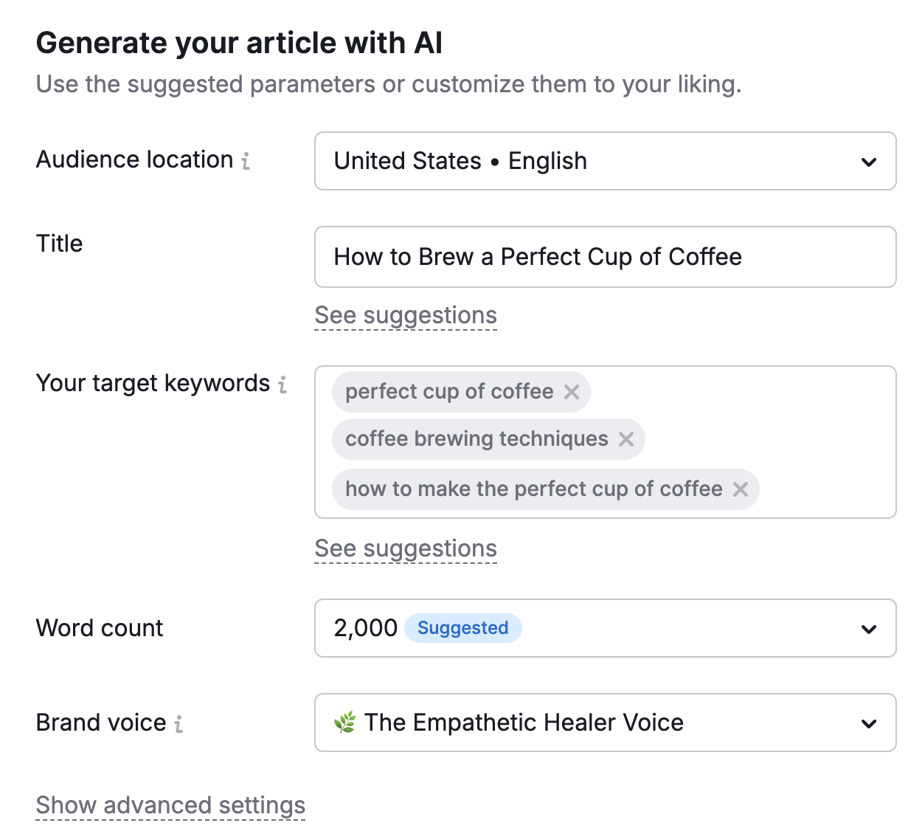Click the Brand voice chevron arrow

(869, 723)
